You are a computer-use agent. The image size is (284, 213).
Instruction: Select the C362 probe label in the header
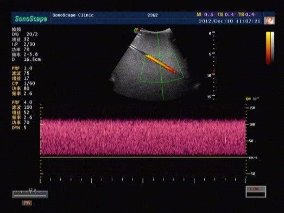coord(153,15)
